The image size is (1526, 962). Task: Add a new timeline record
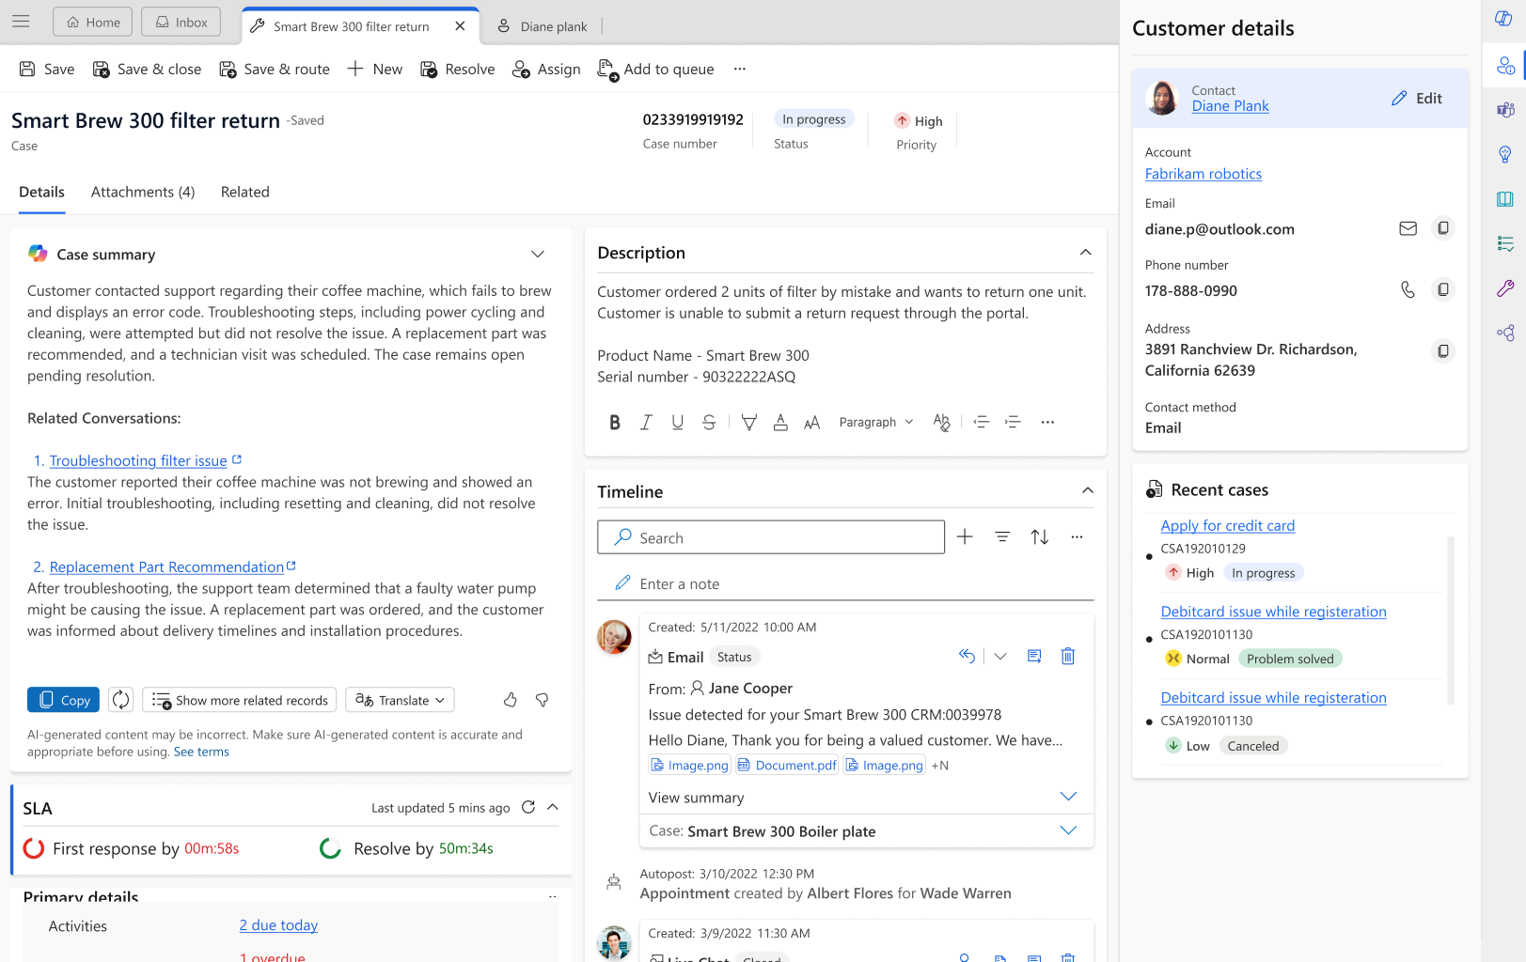[x=965, y=537]
